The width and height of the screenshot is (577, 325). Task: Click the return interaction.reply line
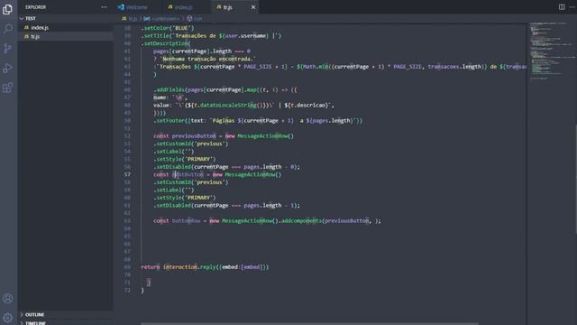pos(205,267)
